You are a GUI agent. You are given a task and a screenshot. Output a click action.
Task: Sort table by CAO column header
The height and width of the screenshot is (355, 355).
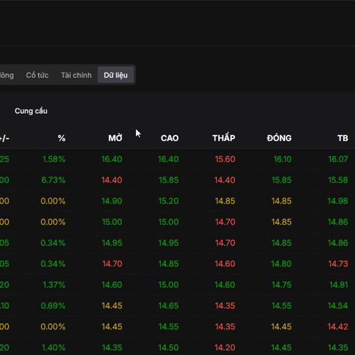click(169, 138)
